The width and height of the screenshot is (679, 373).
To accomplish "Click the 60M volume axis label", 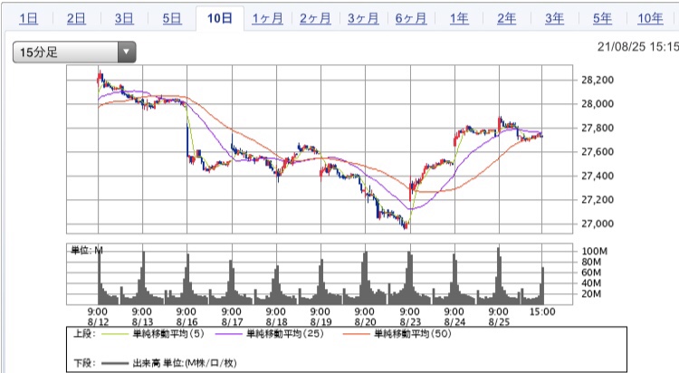I will click(591, 273).
